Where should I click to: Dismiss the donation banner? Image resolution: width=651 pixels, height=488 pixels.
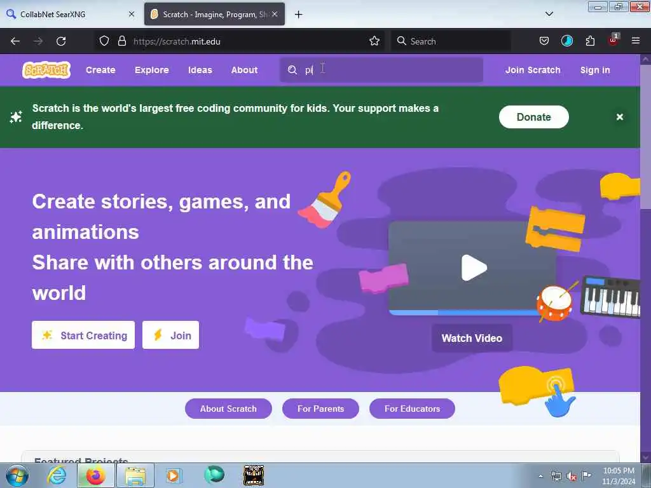pos(619,117)
